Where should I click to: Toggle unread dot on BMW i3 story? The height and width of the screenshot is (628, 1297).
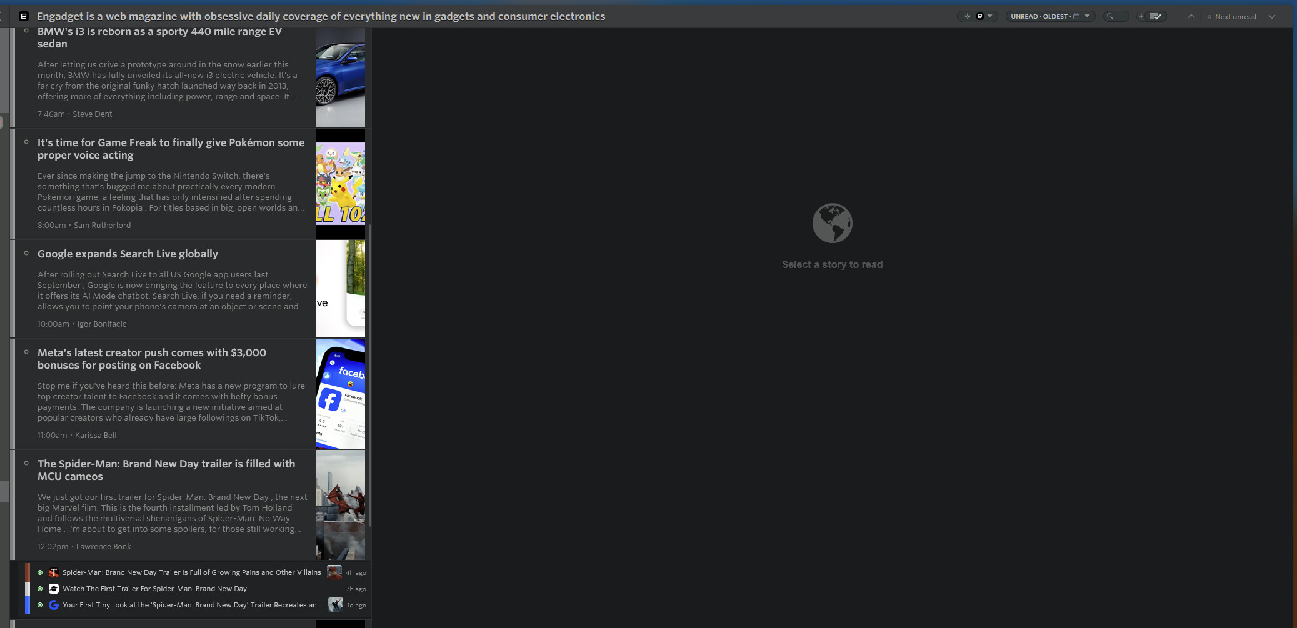26,31
